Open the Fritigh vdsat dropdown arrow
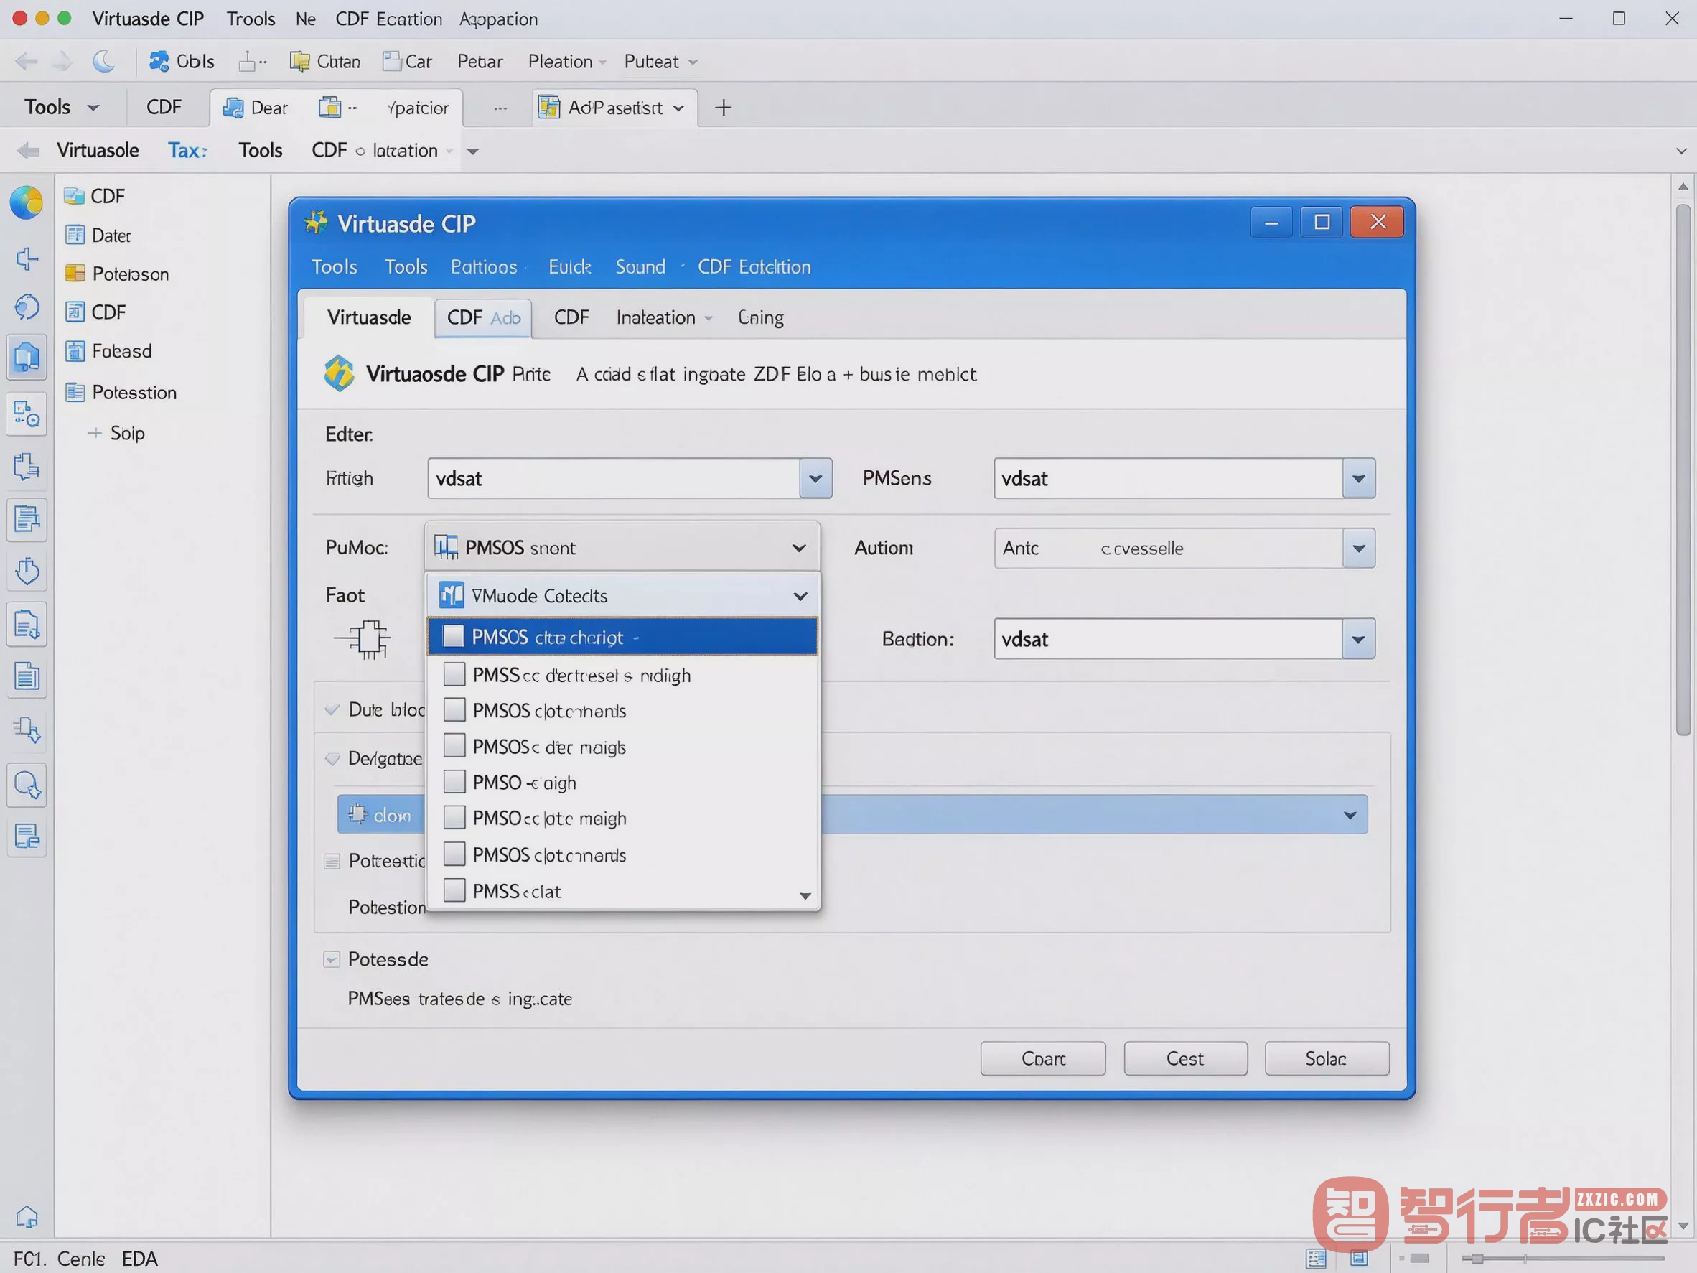 click(x=815, y=479)
